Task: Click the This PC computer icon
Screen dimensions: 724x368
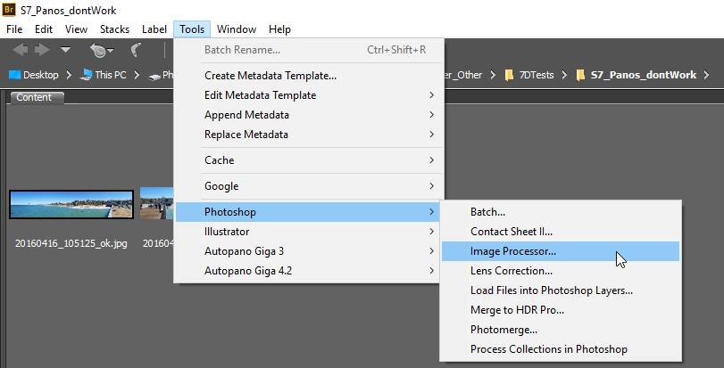Action: tap(86, 75)
